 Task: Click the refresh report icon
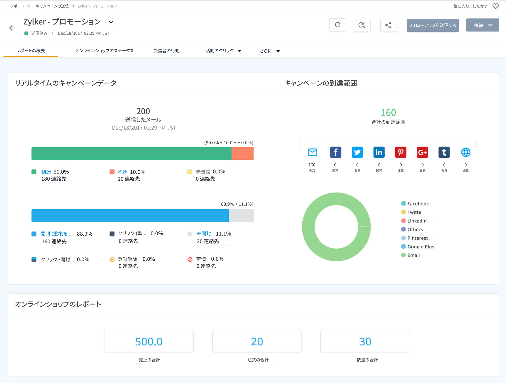coord(338,25)
